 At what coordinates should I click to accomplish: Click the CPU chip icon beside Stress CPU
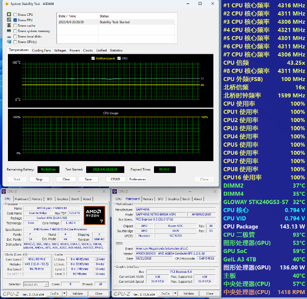(x=9, y=14)
